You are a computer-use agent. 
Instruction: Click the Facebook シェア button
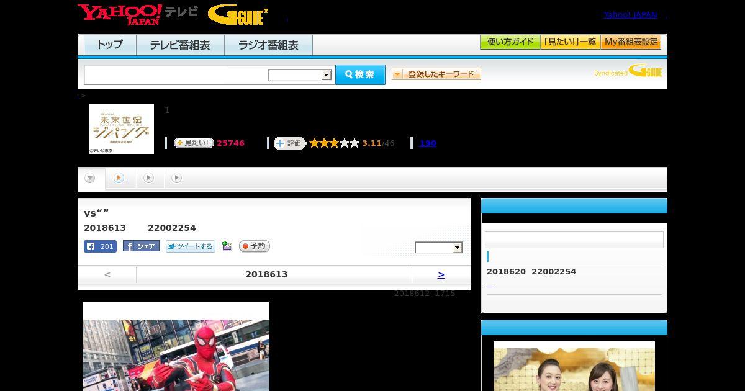point(141,246)
